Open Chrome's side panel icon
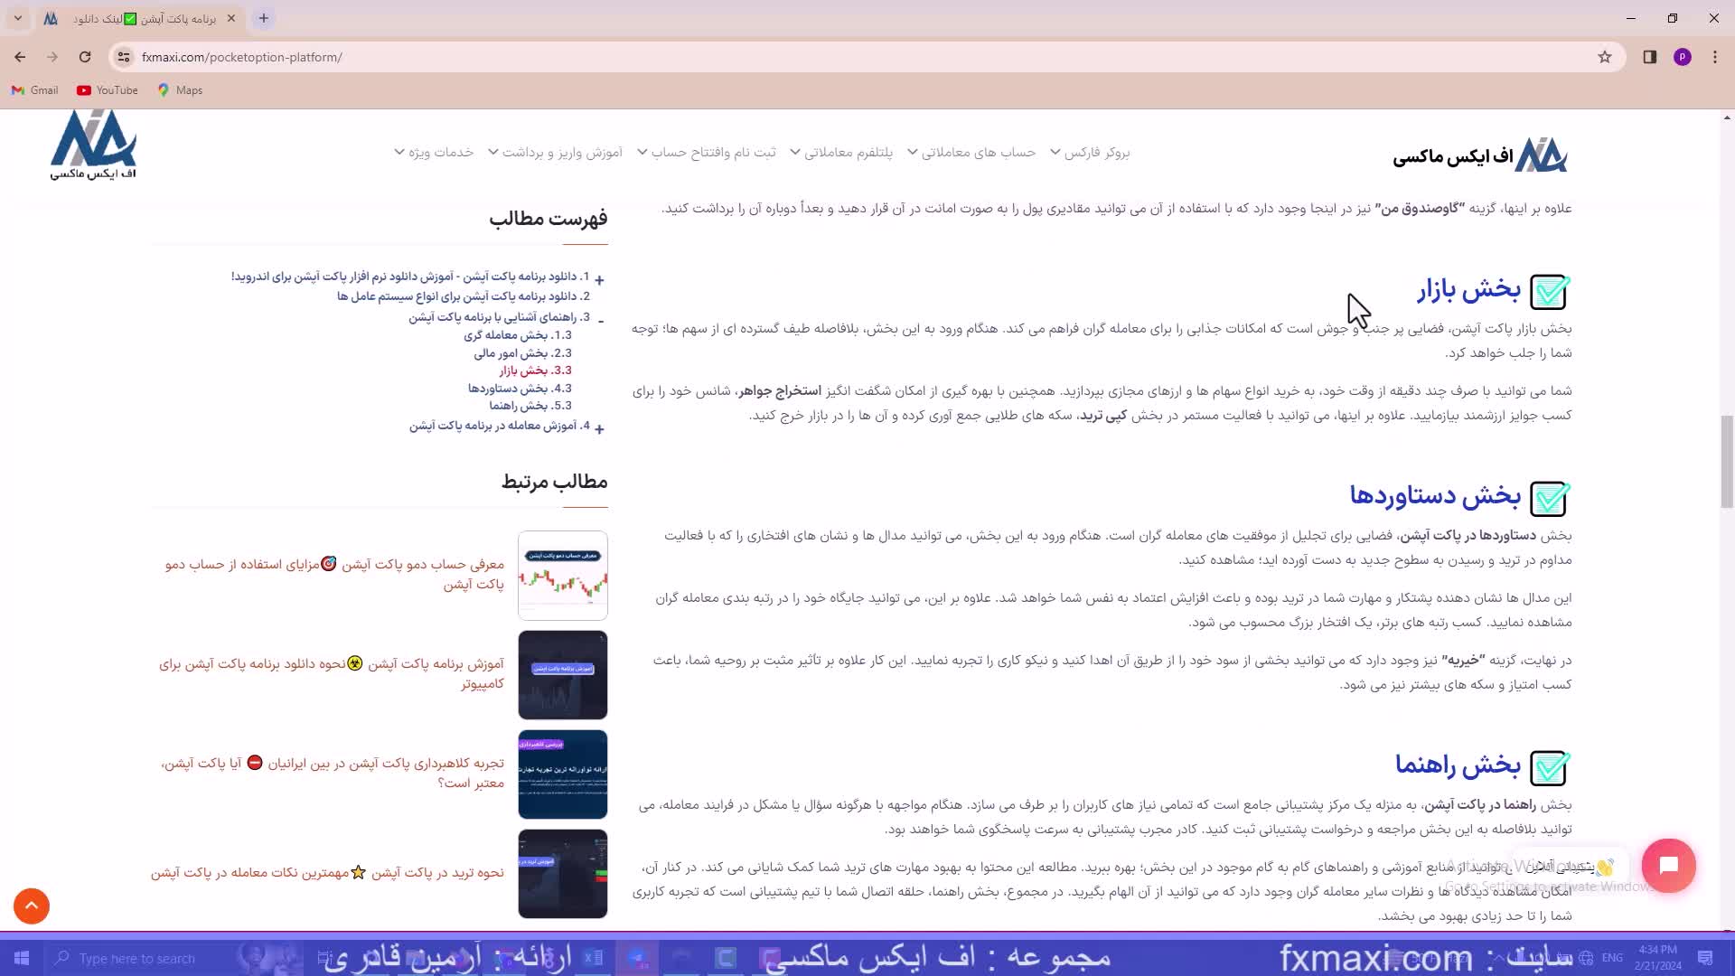Screen dimensions: 1735x976 (x=1648, y=56)
